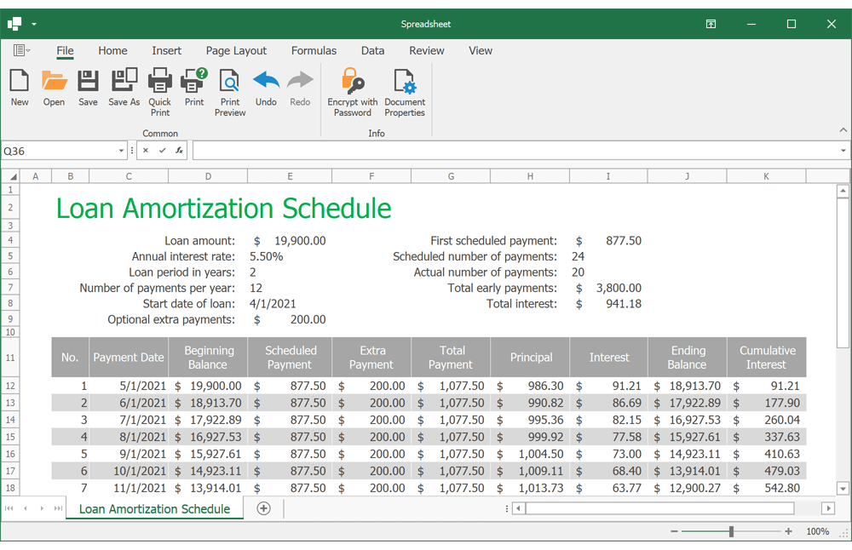
Task: Click the horizontal scrollbar right arrow
Action: (828, 508)
